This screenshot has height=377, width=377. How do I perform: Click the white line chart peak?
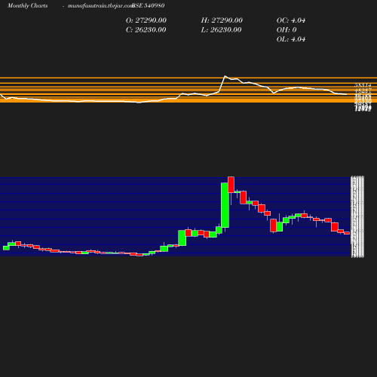[x=225, y=76]
